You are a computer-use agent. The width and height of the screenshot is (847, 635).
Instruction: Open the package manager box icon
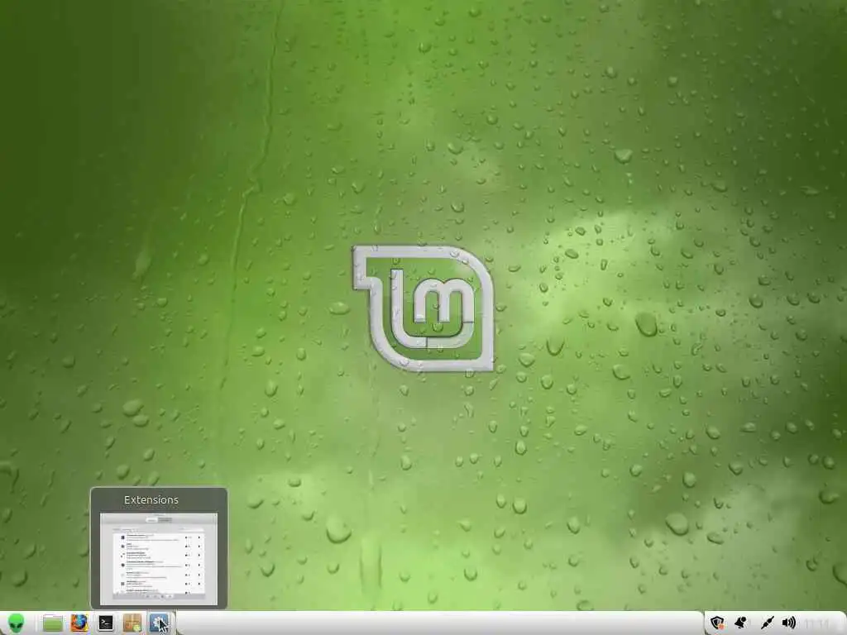[132, 623]
